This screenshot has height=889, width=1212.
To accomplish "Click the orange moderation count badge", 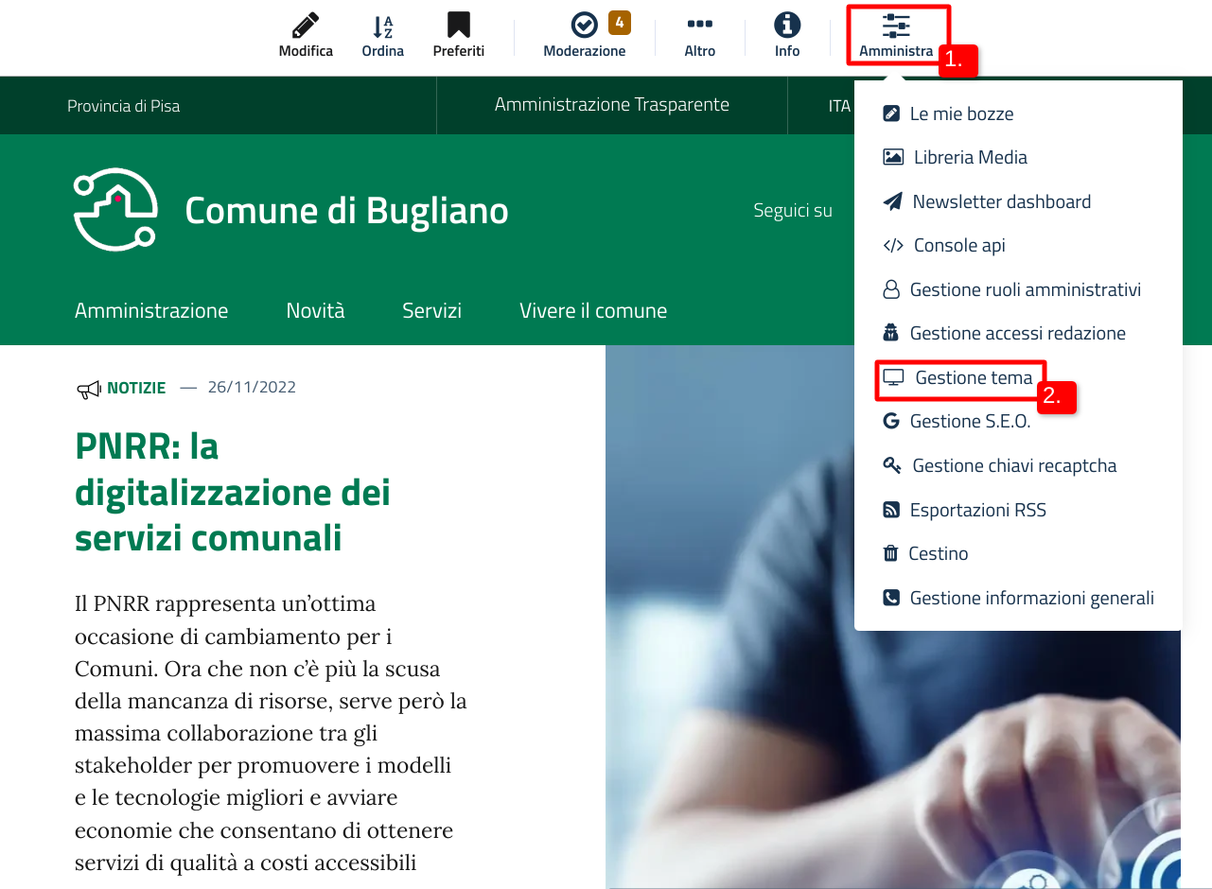I will click(x=620, y=22).
